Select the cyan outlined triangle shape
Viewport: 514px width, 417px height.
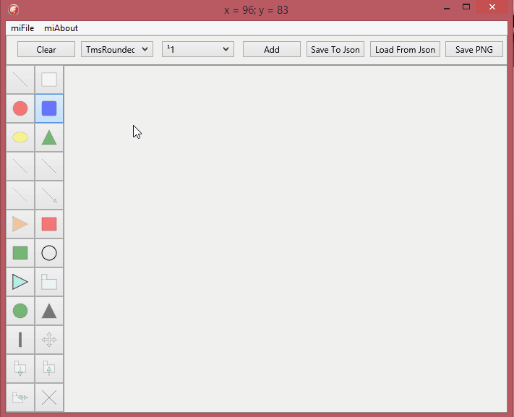click(20, 282)
